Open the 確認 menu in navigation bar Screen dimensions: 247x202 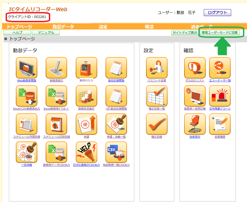pos(149,27)
